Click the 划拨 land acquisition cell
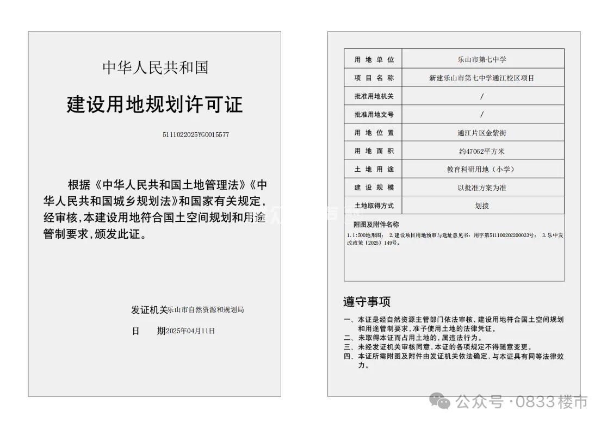Screen dimensions: 607x429 coord(482,206)
